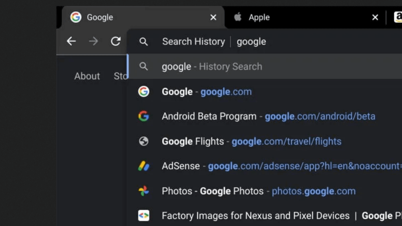Select the Google Flights history suggestion
The height and width of the screenshot is (226, 402).
[x=251, y=141]
